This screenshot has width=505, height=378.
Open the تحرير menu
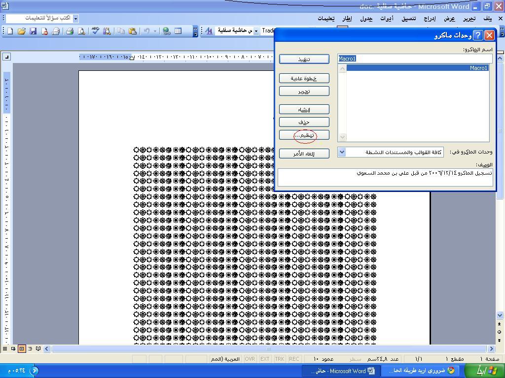click(x=469, y=19)
